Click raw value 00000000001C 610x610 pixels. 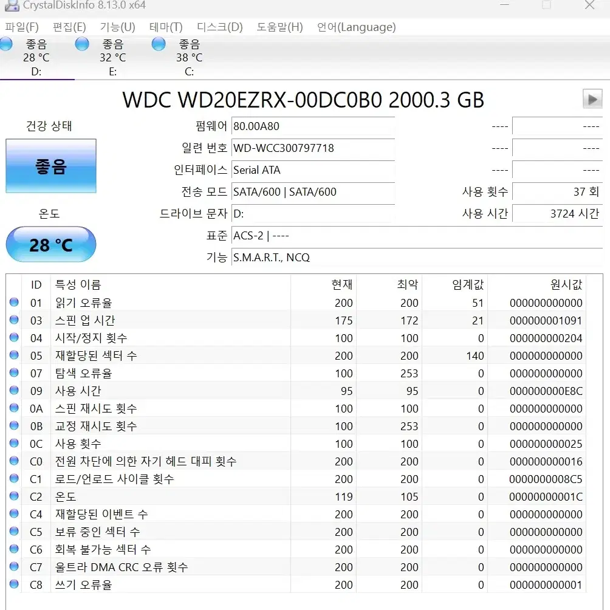(x=546, y=497)
